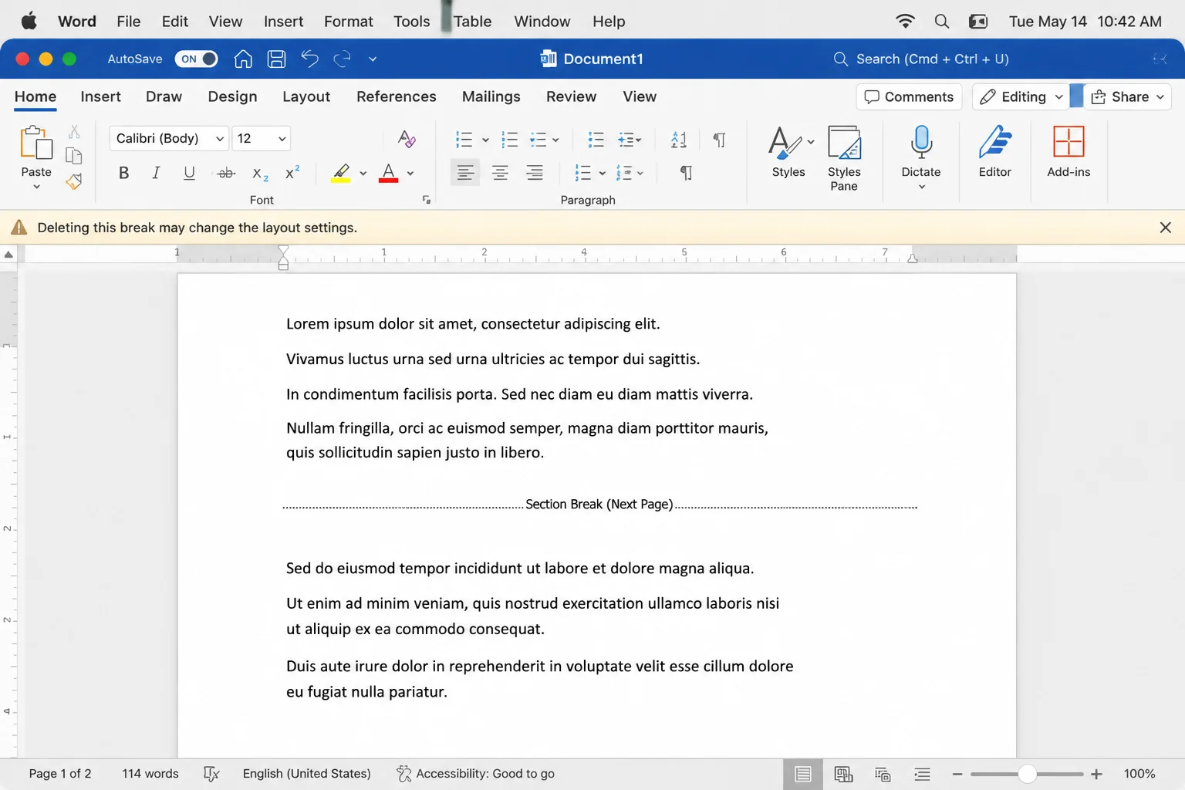Expand line spacing options arrow
The image size is (1185, 790).
click(603, 174)
